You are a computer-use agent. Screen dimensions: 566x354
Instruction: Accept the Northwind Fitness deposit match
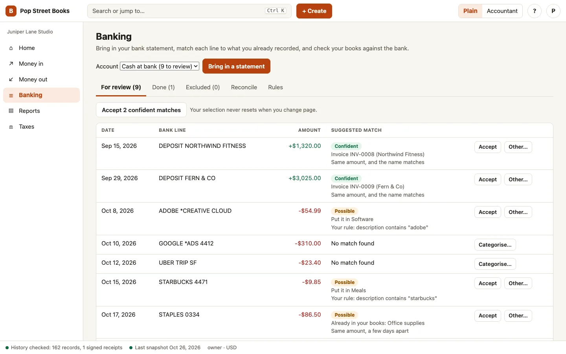pyautogui.click(x=488, y=147)
